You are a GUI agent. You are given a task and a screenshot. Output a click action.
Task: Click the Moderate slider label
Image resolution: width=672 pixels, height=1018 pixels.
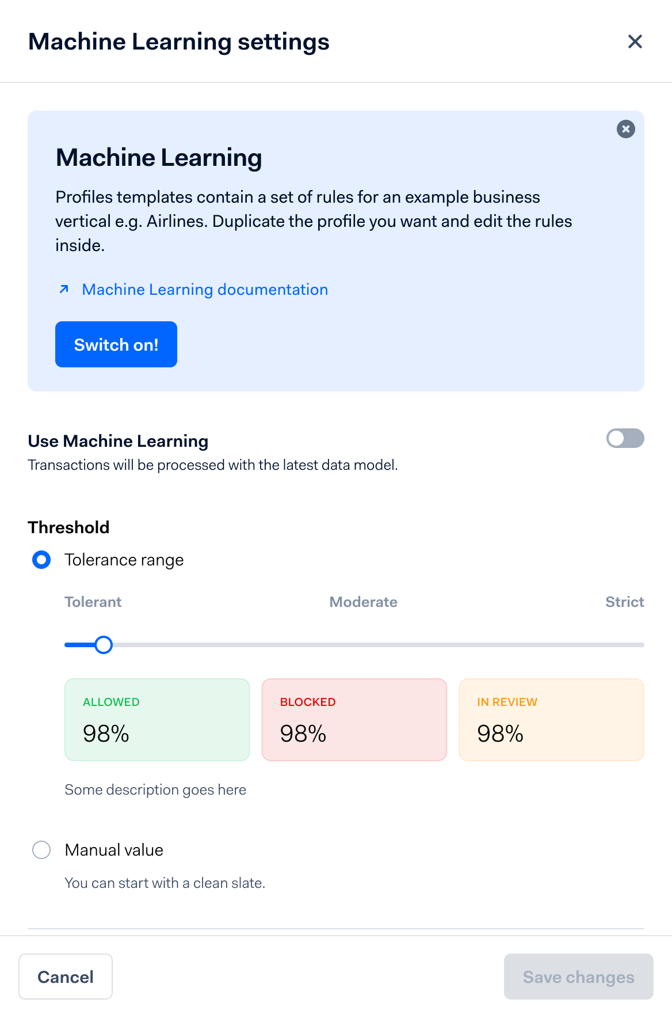point(363,602)
